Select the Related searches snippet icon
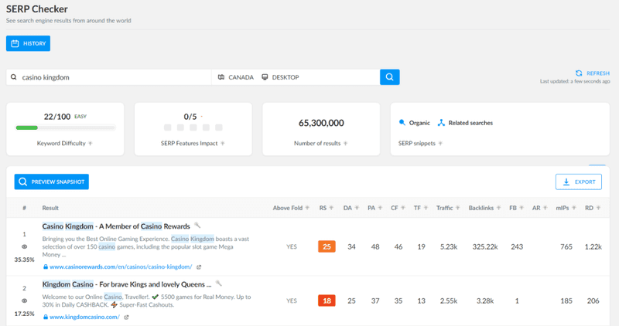This screenshot has height=326, width=619. click(x=441, y=123)
